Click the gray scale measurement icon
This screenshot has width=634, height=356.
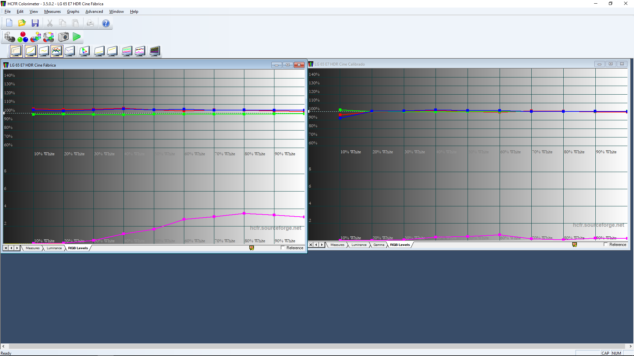click(10, 37)
